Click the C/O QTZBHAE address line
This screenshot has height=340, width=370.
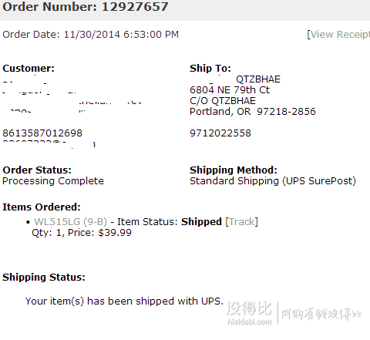pyautogui.click(x=223, y=101)
